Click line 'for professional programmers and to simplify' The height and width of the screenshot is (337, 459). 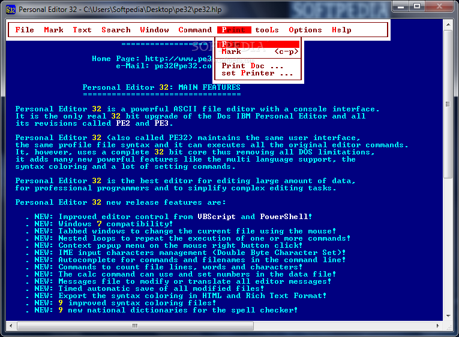[176, 188]
